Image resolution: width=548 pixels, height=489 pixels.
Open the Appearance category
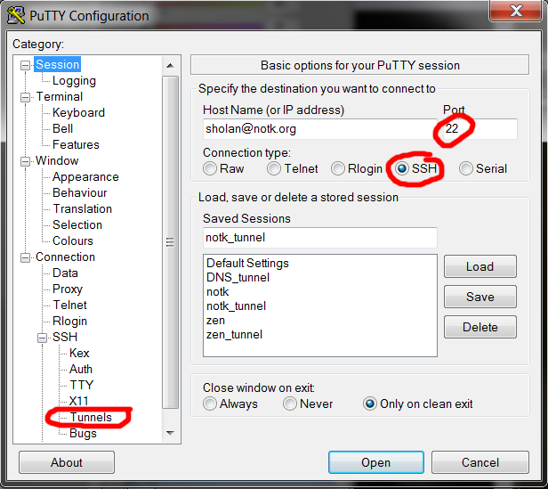click(x=85, y=176)
